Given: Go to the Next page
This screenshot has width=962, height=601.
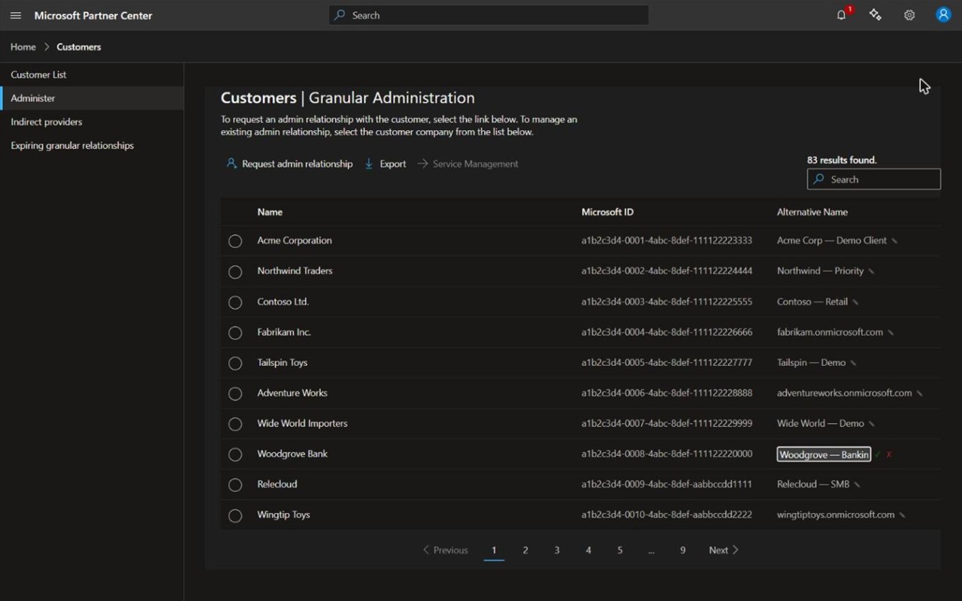Looking at the screenshot, I should (x=724, y=550).
